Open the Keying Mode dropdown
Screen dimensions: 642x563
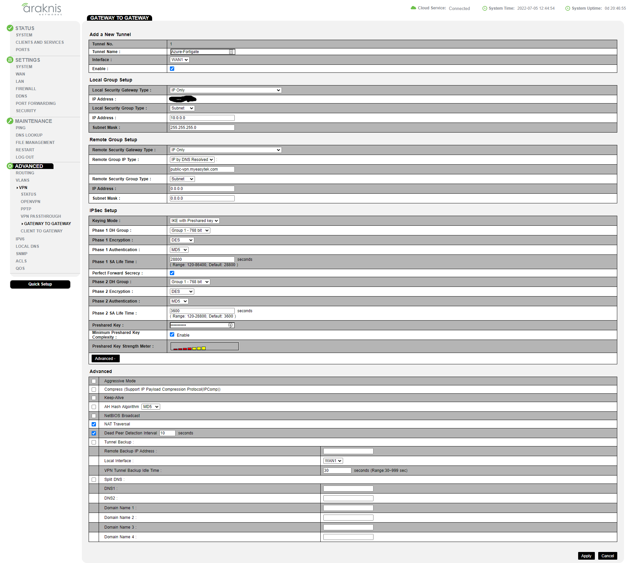click(195, 221)
